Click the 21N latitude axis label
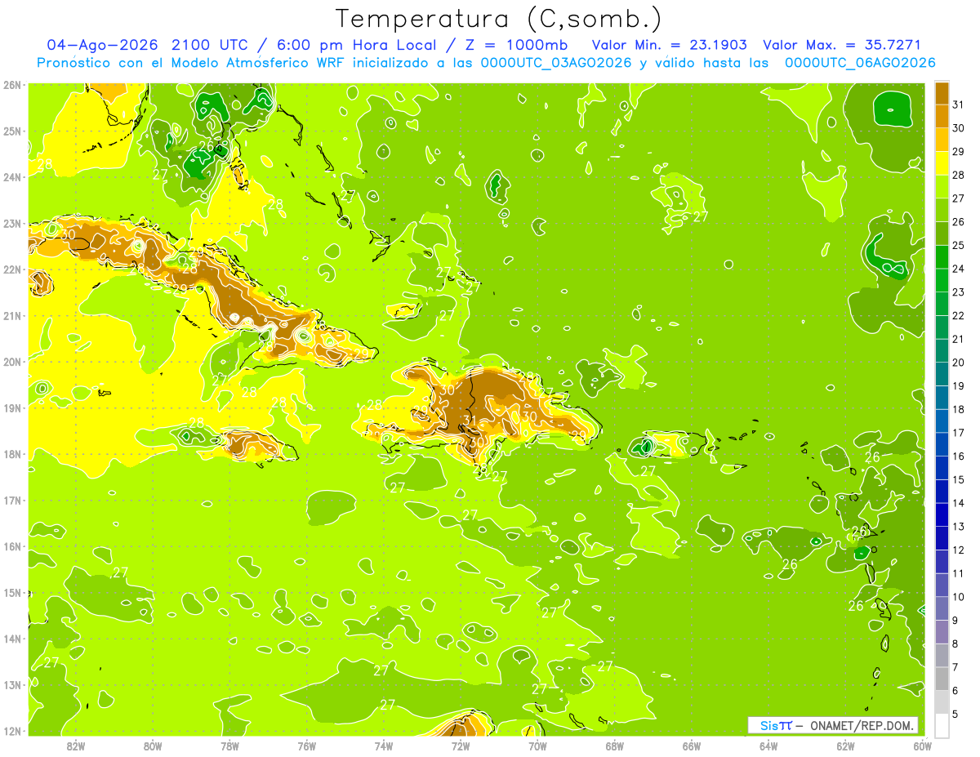 [x=12, y=315]
